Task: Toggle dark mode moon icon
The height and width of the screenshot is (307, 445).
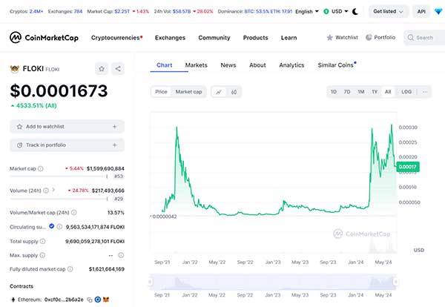Action: pyautogui.click(x=355, y=12)
